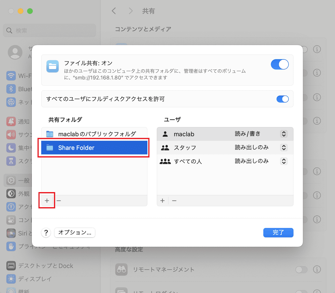Open 一般 general settings in sidebar
Image resolution: width=335 pixels, height=293 pixels.
[18, 180]
